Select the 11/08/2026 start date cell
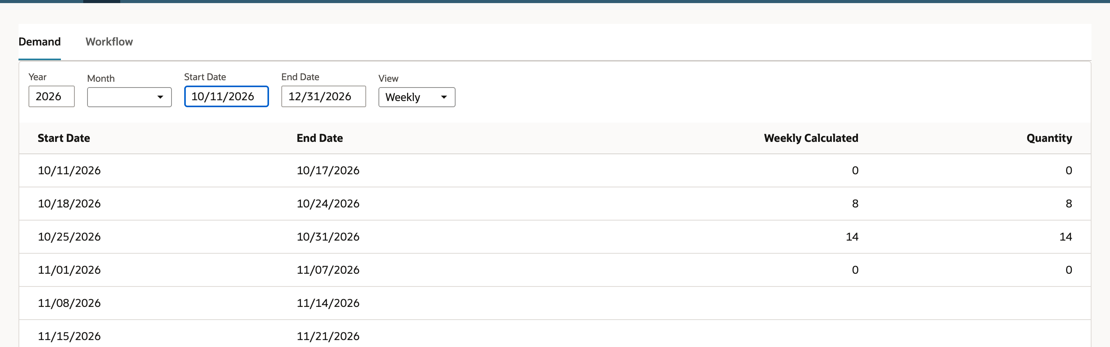This screenshot has height=347, width=1110. (69, 303)
